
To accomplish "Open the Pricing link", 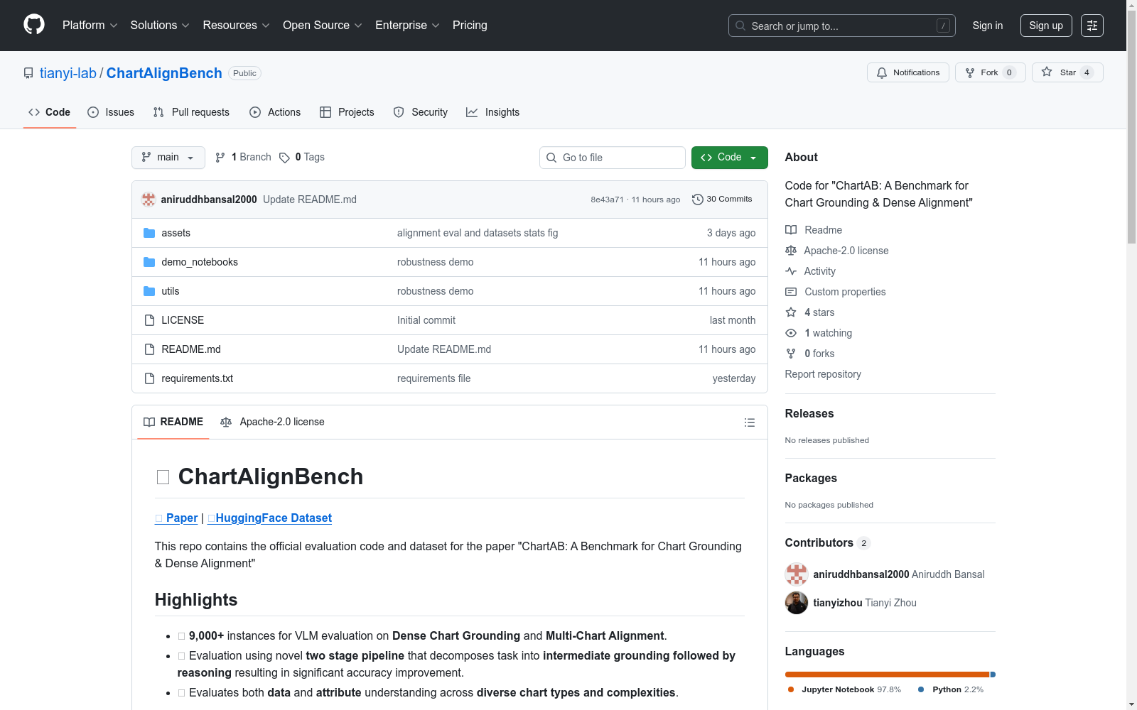I will tap(470, 26).
